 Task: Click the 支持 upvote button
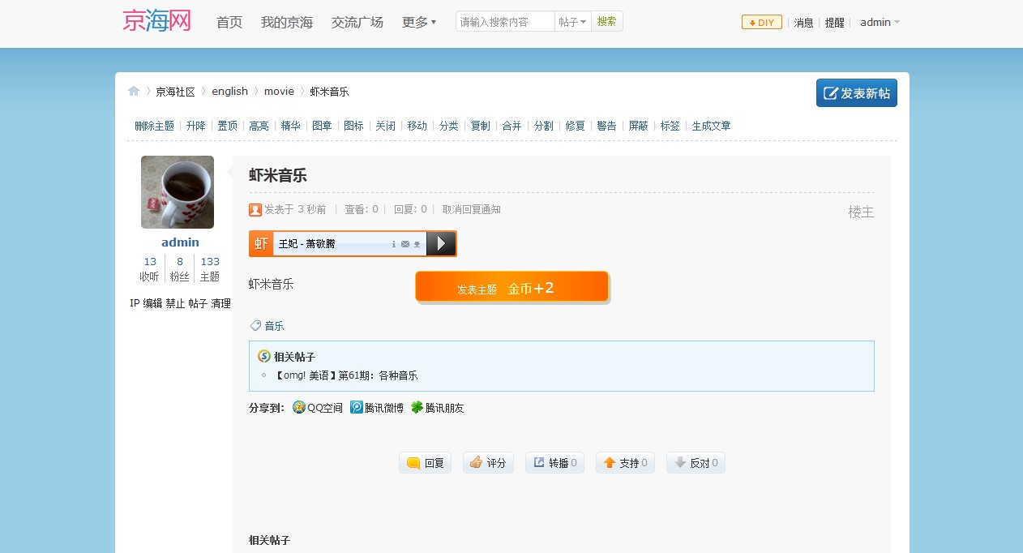pyautogui.click(x=625, y=463)
